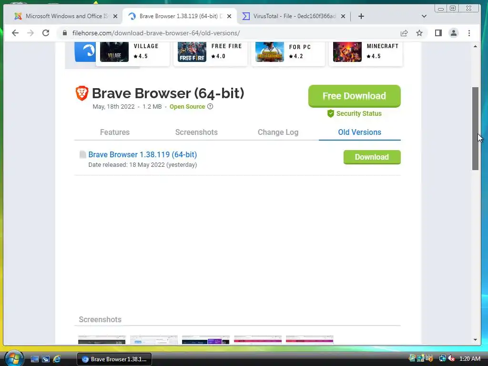Screen dimensions: 488x366
Task: Click the network tray icon
Action: pyautogui.click(x=442, y=358)
